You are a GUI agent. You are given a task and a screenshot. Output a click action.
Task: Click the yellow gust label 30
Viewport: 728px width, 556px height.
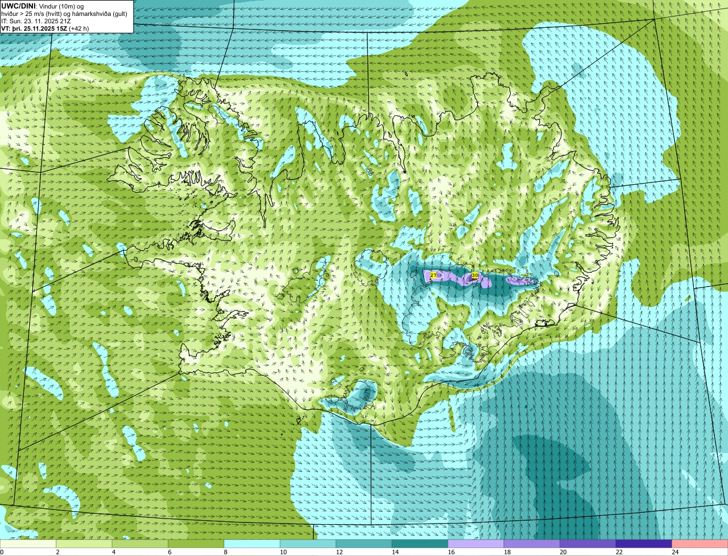(474, 275)
